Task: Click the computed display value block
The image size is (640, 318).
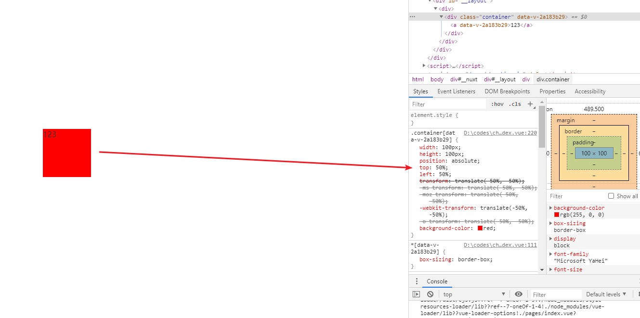Action: tap(562, 245)
